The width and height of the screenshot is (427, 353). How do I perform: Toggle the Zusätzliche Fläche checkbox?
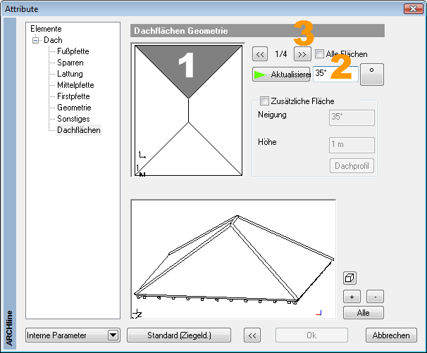point(265,101)
